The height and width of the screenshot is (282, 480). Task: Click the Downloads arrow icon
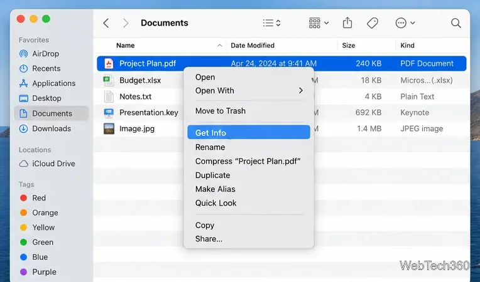(x=24, y=128)
